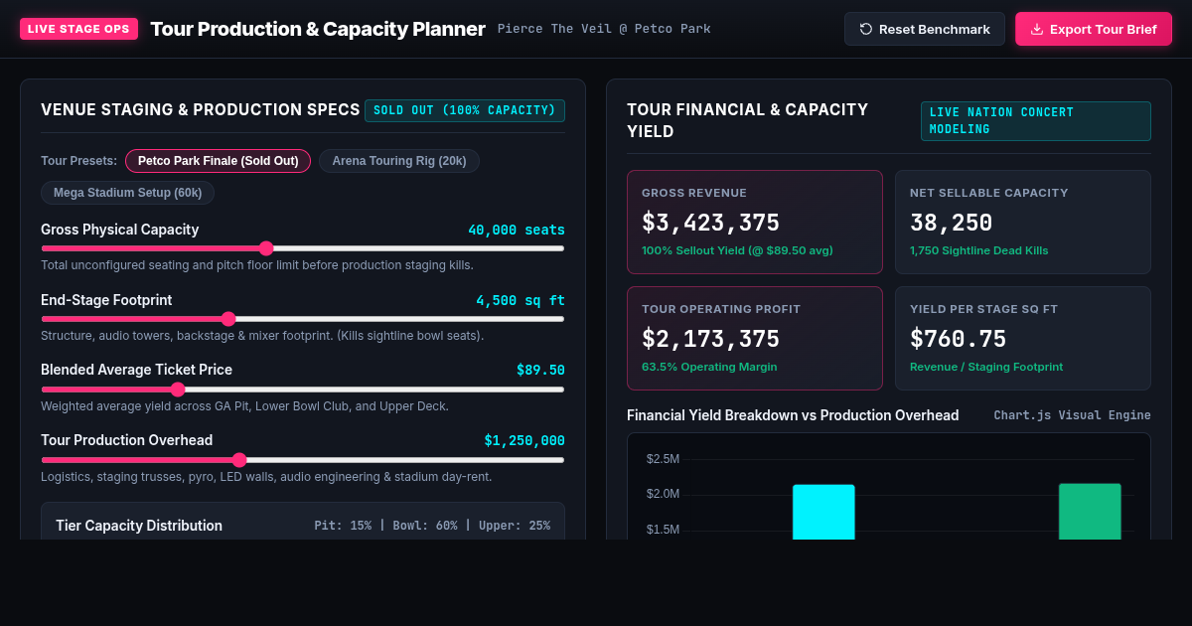Click the Pierce The Veil @ Petco Park subtitle

coord(604,29)
